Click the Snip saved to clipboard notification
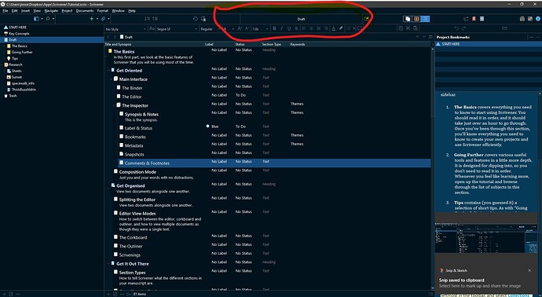 [x=461, y=280]
